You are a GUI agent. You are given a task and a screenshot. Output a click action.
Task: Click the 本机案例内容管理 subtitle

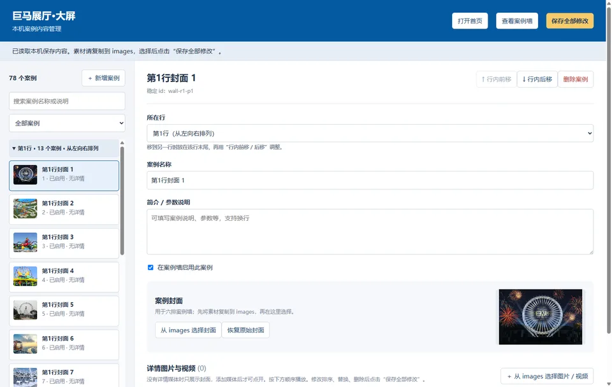37,29
